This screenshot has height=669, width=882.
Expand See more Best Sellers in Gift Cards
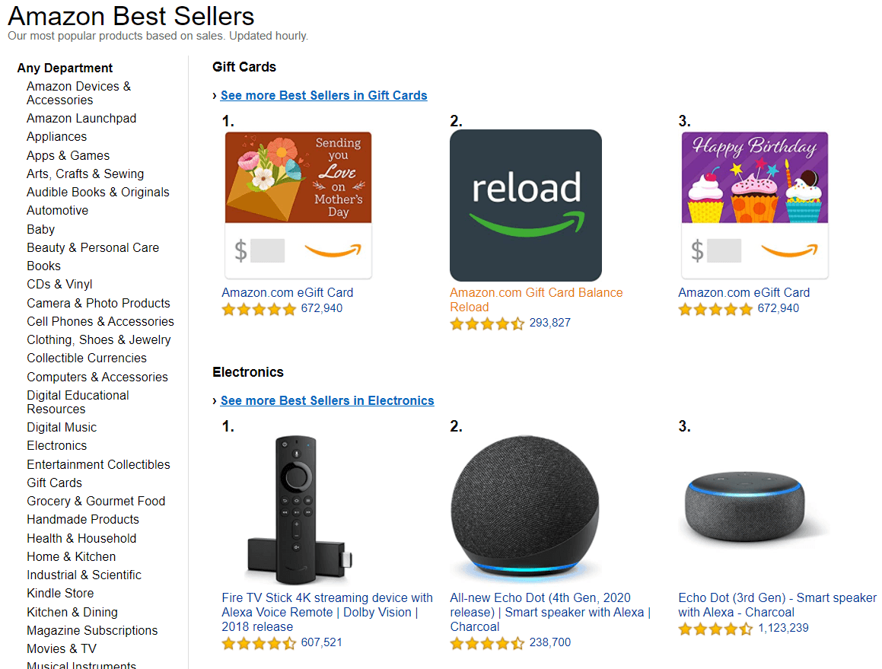[x=323, y=95]
